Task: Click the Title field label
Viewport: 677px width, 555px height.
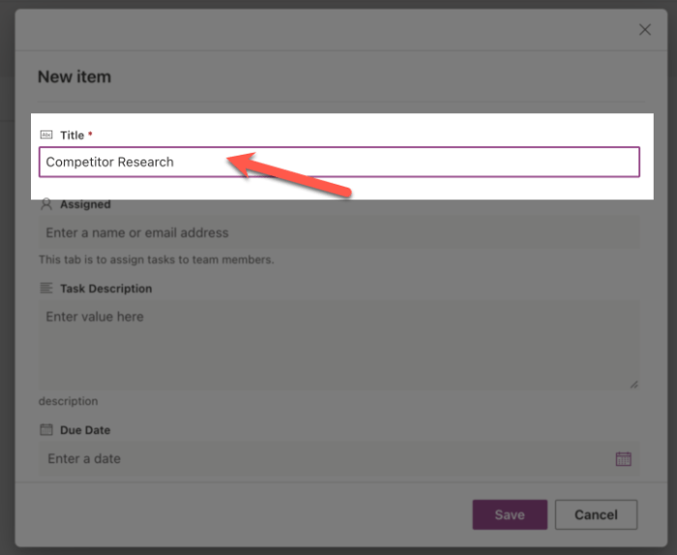Action: [73, 135]
